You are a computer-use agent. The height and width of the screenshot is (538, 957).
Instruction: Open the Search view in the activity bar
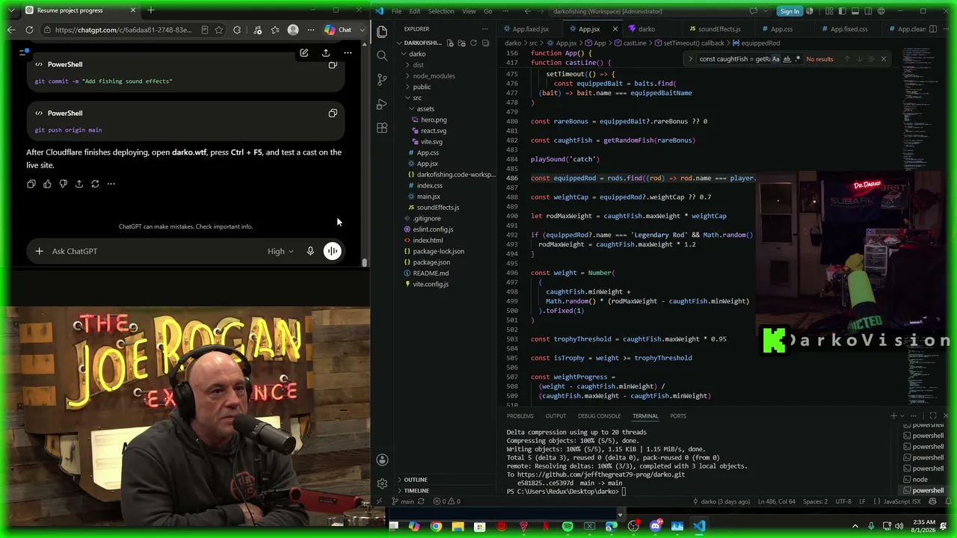(382, 55)
